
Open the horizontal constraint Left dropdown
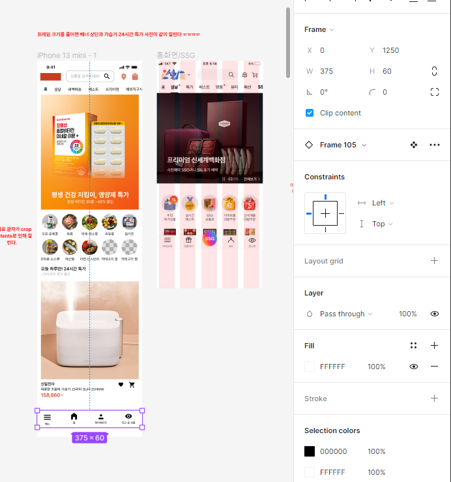pos(383,203)
